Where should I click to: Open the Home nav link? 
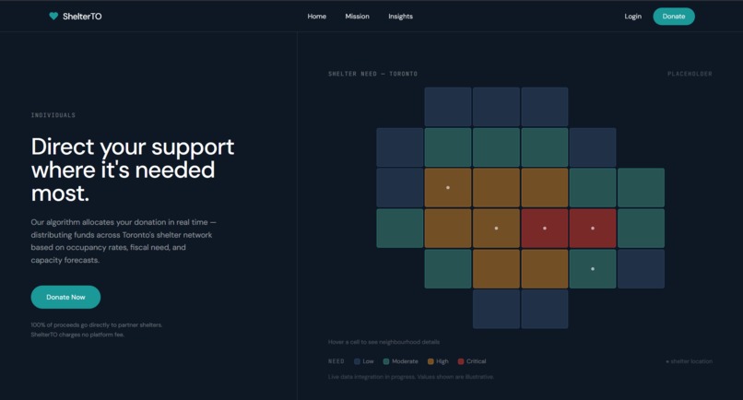316,16
